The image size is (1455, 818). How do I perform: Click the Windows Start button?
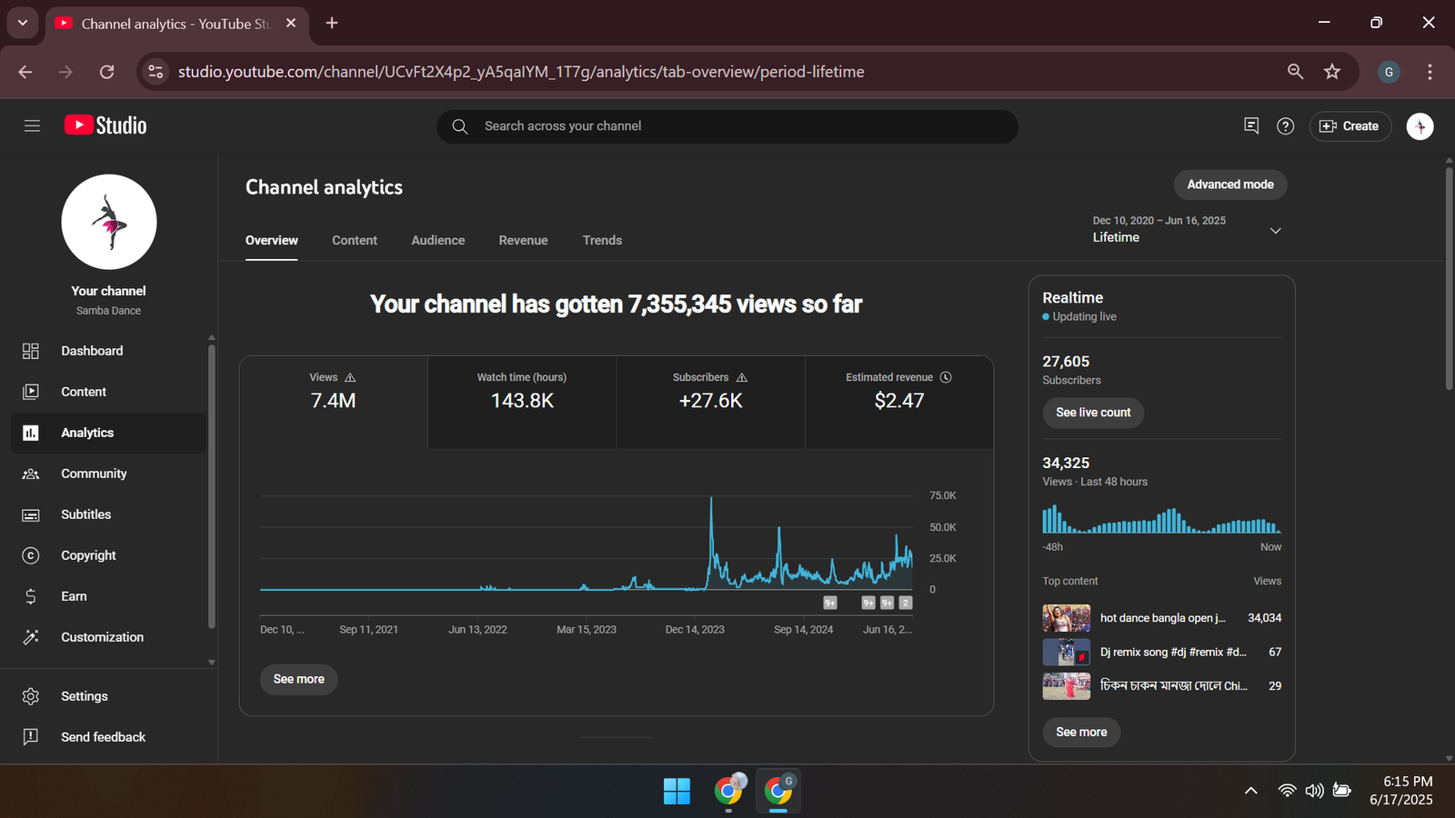coord(677,791)
